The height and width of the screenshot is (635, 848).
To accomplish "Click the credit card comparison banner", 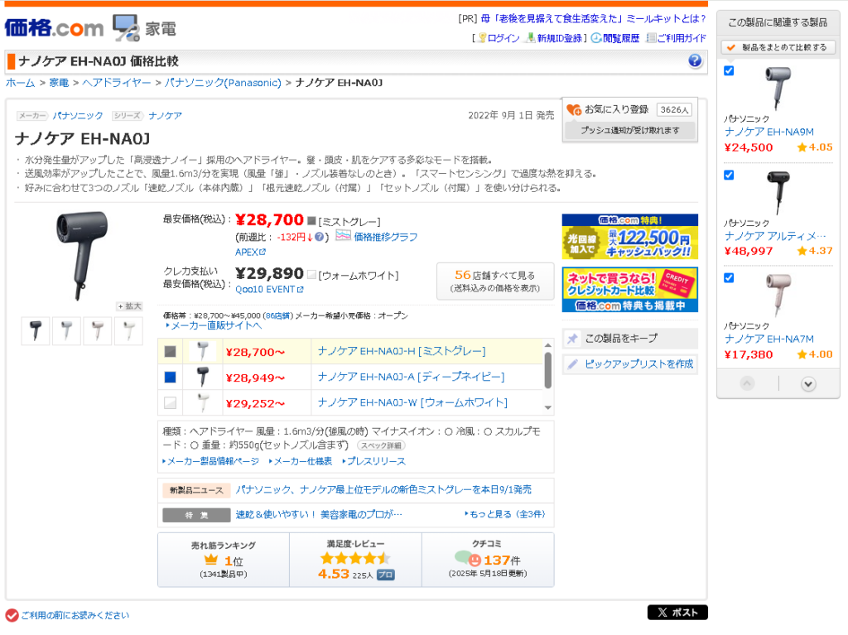I will tap(629, 290).
